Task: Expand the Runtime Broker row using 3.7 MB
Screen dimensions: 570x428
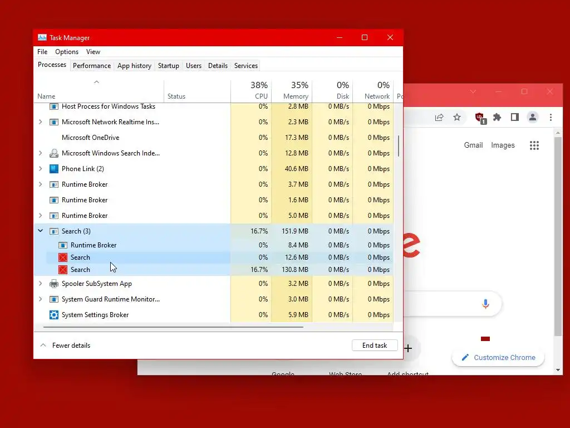Action: click(x=40, y=184)
